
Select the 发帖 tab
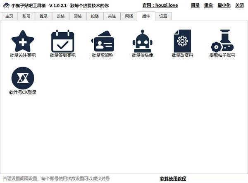[60, 16]
